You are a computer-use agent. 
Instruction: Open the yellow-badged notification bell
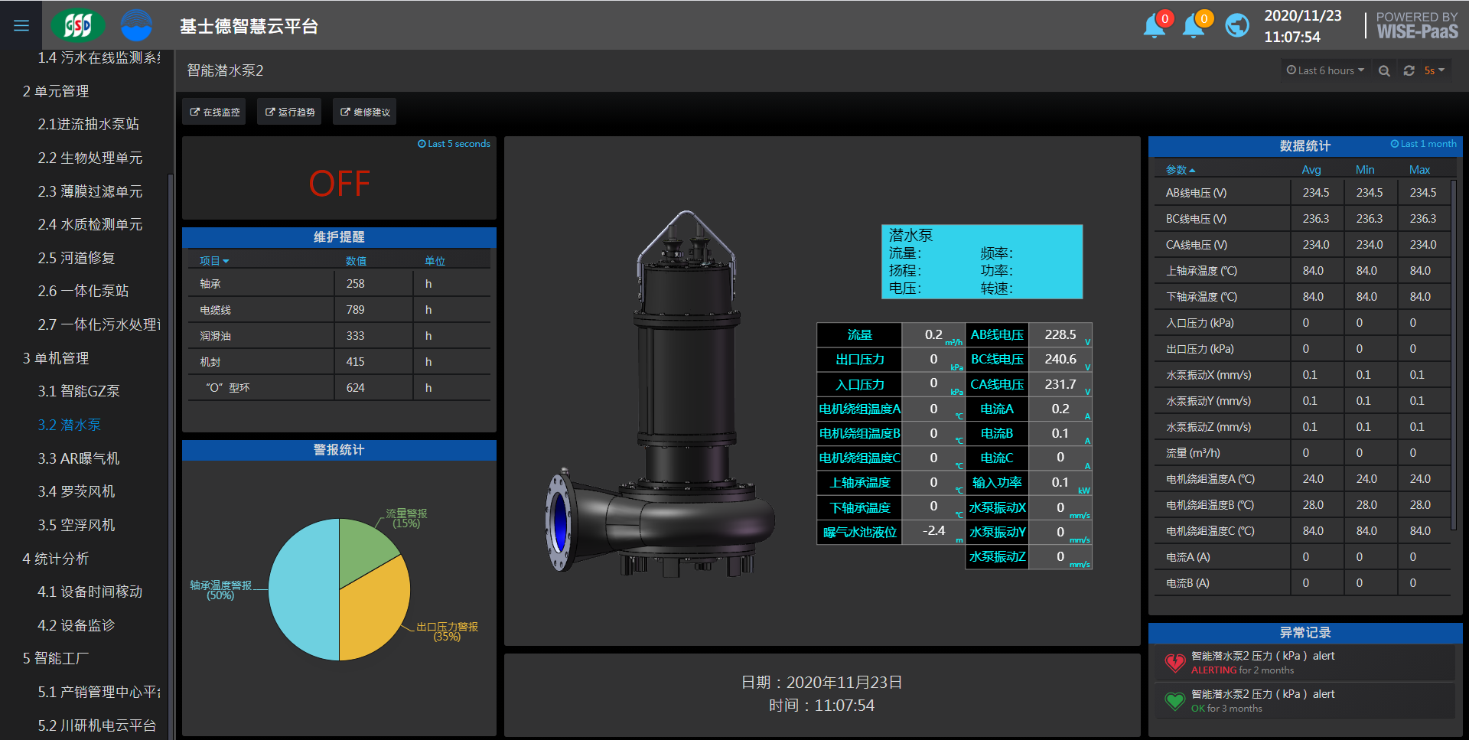pos(1194,26)
